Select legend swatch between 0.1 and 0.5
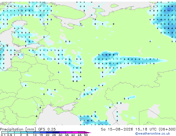 [x=5, y=132]
